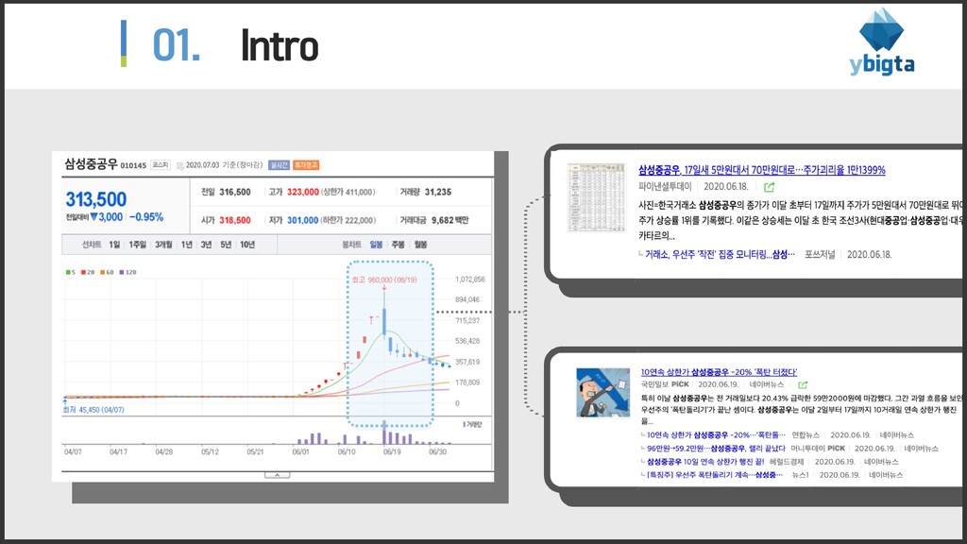Screen dimensions: 967x544
Task: Open related link 거래소, 우선주 '작전' 집중 모니터링
Action: click(x=720, y=254)
